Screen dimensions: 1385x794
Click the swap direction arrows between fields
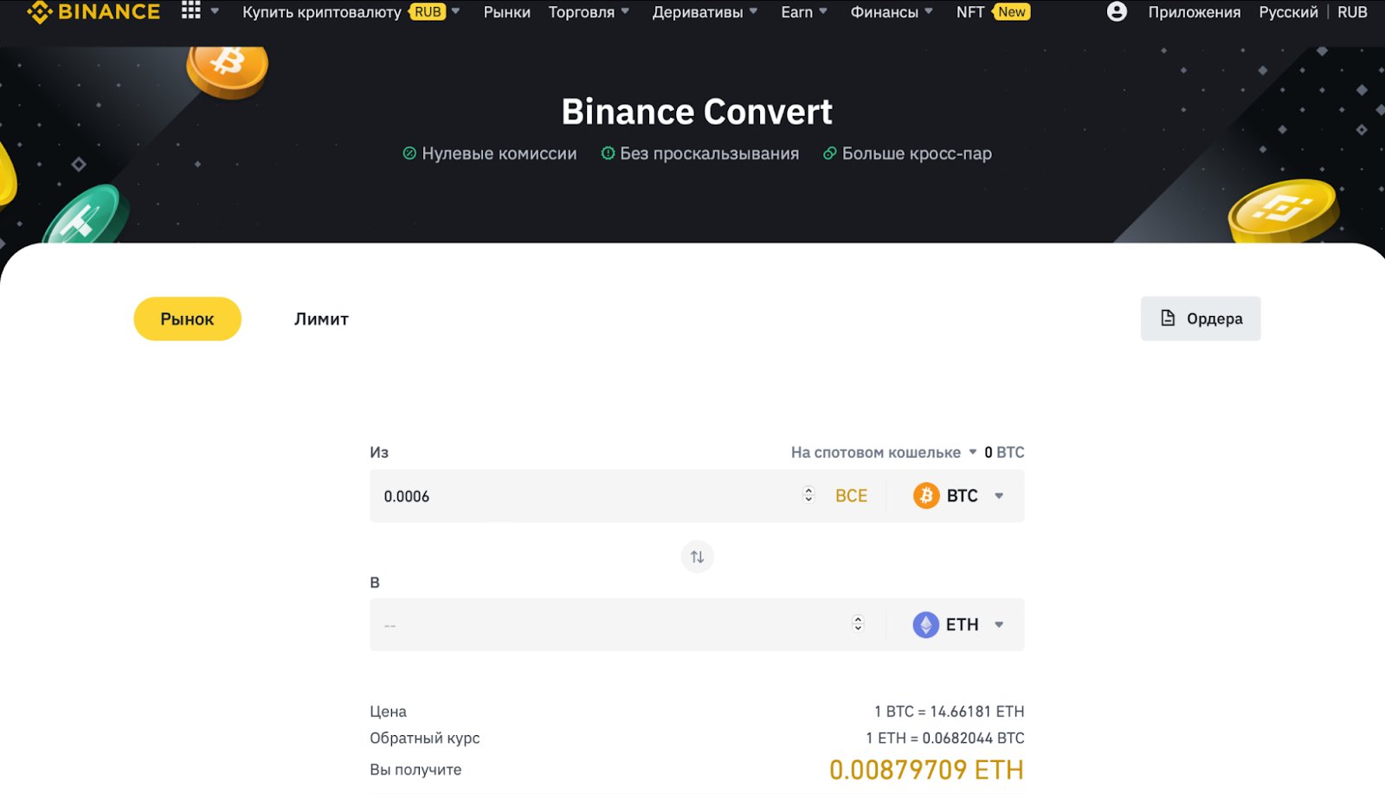coord(697,557)
